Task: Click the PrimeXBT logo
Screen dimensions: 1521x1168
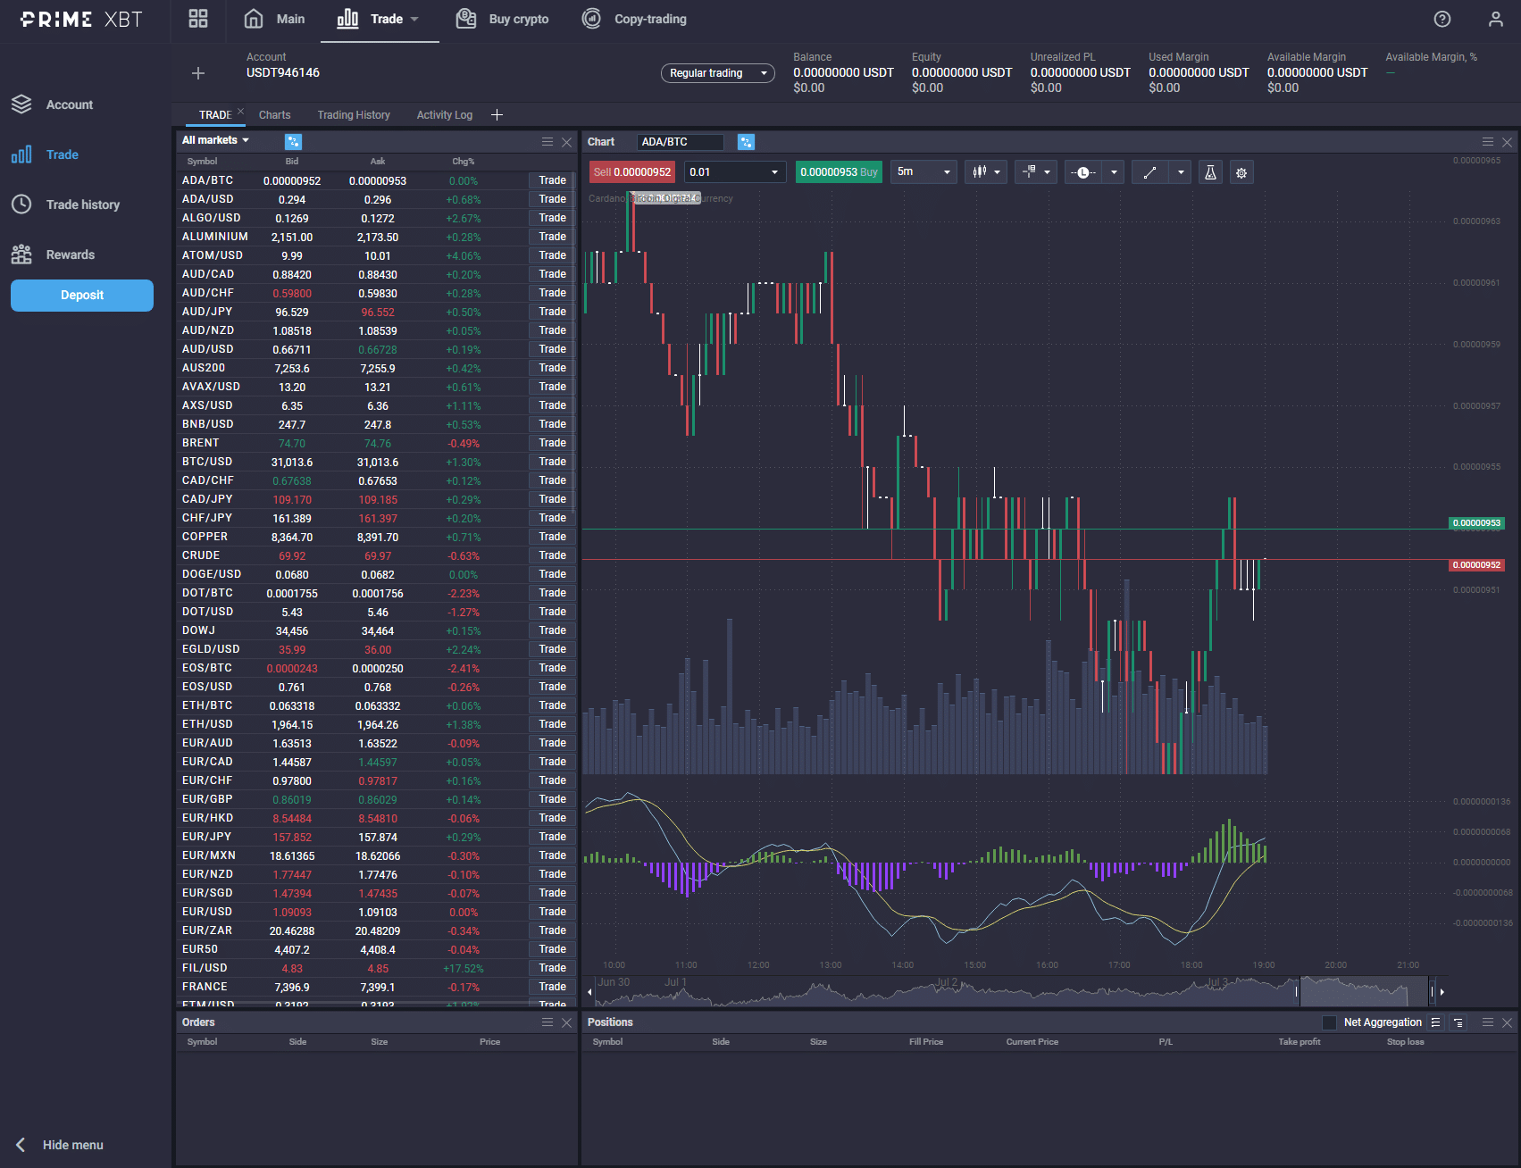Action: pyautogui.click(x=81, y=19)
